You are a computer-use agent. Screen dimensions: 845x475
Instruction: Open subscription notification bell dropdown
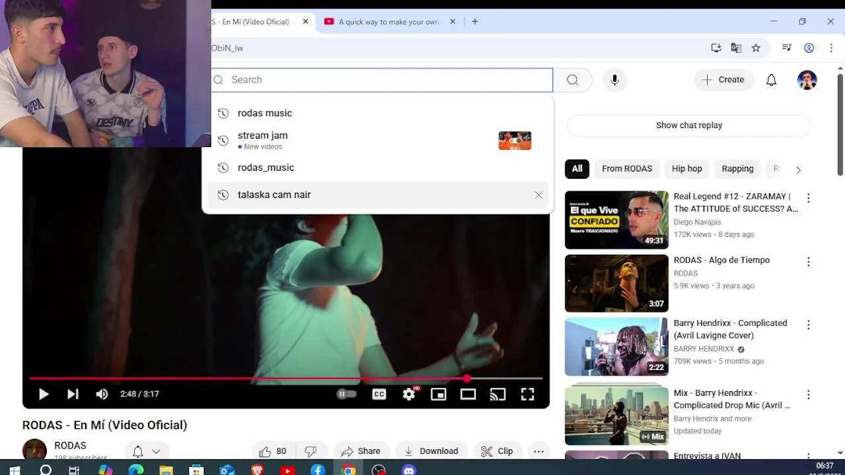[147, 451]
